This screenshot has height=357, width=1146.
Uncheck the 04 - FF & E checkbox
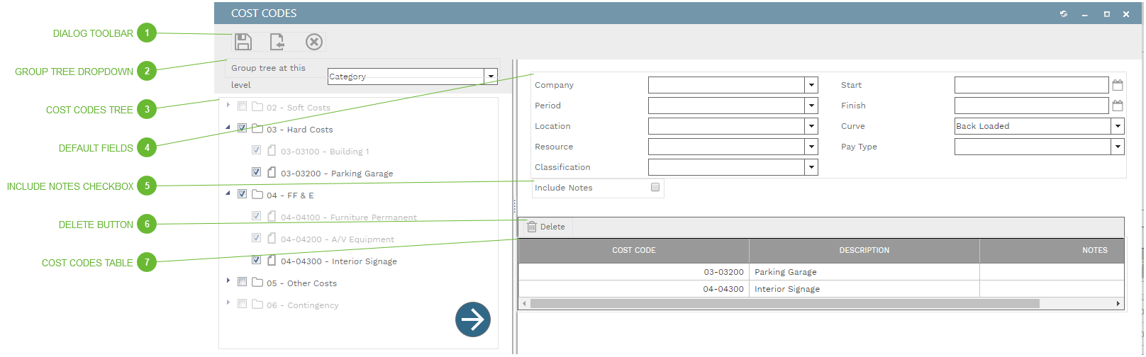tap(242, 194)
